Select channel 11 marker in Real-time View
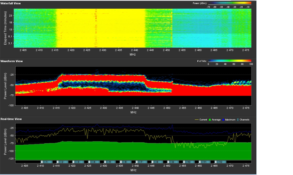293x175 pixels. pos(204,162)
